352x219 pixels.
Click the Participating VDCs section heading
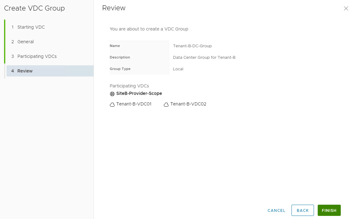tap(129, 86)
